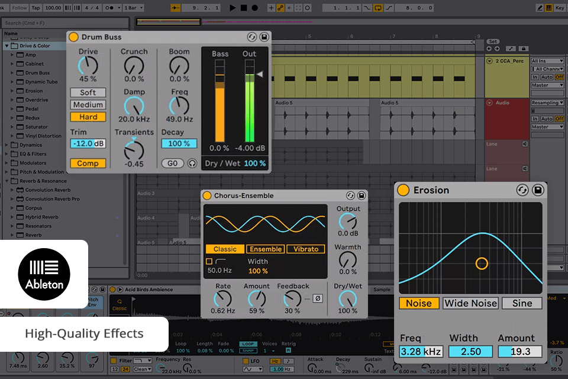Toggle the Chorus-Ensemble device activator
568x379 pixels.
(207, 195)
